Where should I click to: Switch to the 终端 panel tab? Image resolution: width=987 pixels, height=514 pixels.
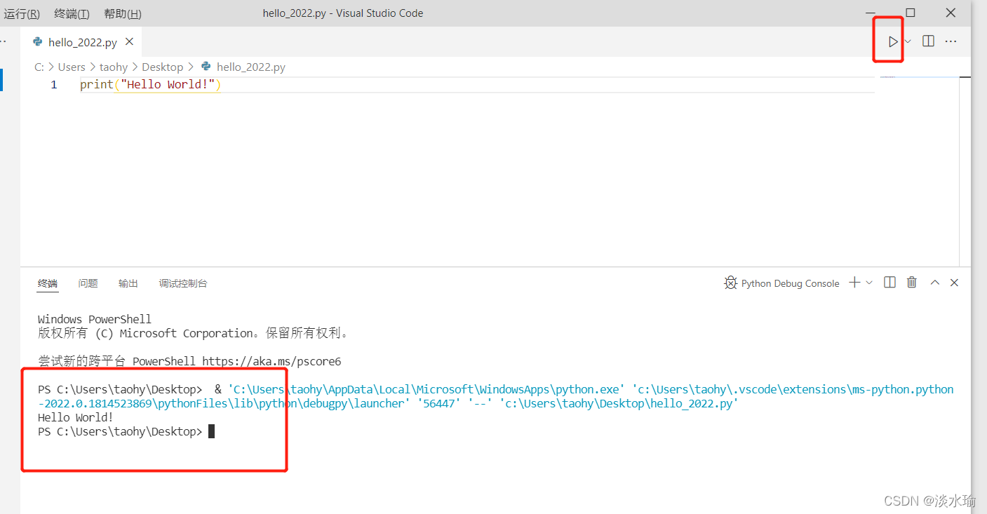tap(48, 283)
